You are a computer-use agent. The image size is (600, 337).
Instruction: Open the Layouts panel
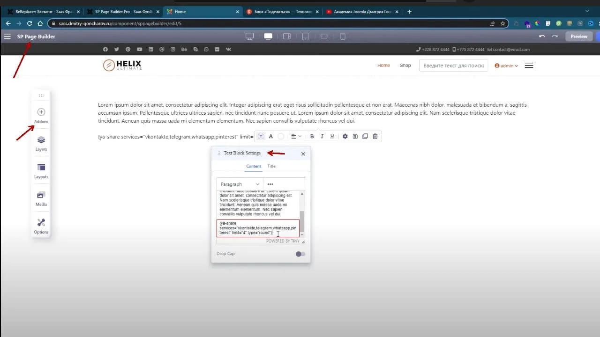point(41,171)
